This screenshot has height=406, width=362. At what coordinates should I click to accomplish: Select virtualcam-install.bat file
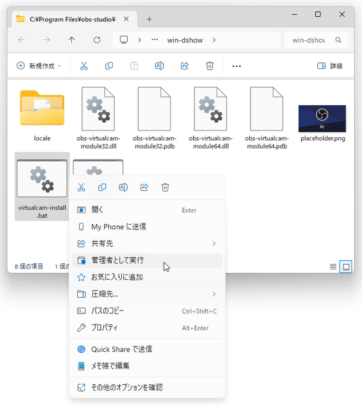42,187
